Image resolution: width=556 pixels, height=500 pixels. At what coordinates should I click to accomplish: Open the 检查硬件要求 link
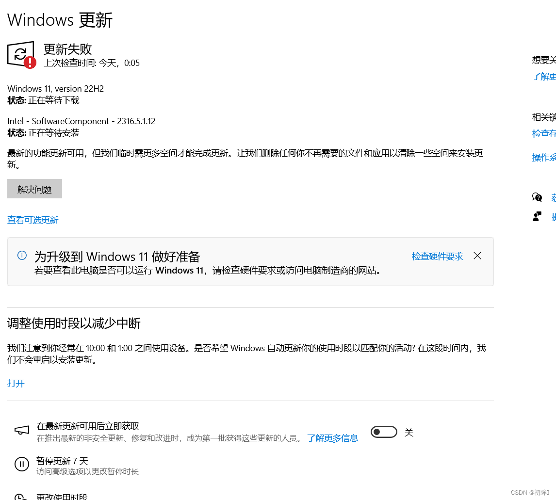pyautogui.click(x=437, y=256)
